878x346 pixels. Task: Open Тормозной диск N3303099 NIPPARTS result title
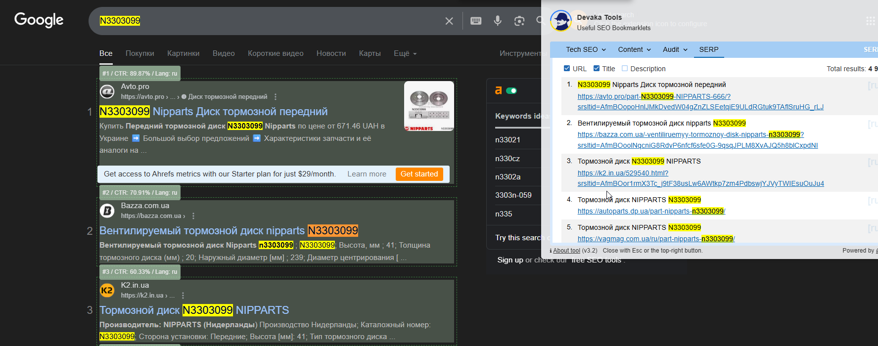[x=194, y=310]
